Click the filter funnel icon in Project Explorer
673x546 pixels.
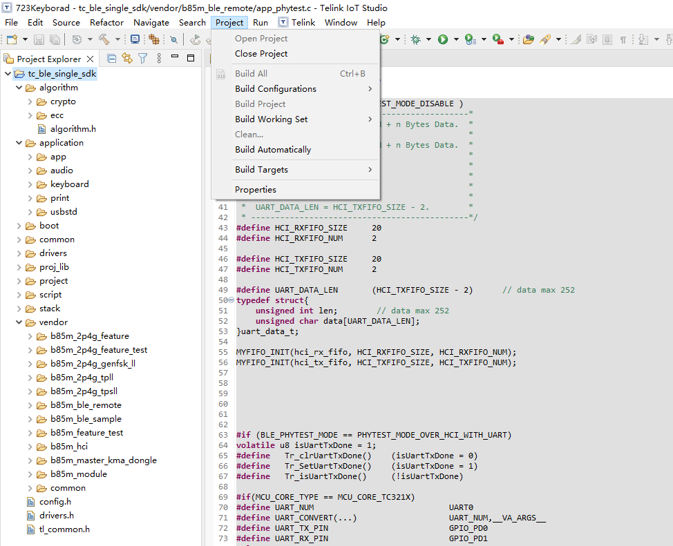tap(143, 59)
